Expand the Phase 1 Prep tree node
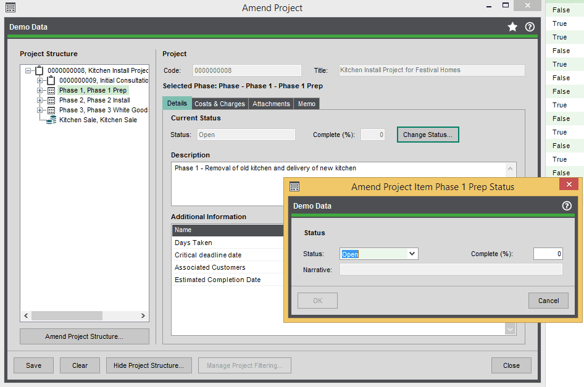The height and width of the screenshot is (387, 584). coord(40,91)
